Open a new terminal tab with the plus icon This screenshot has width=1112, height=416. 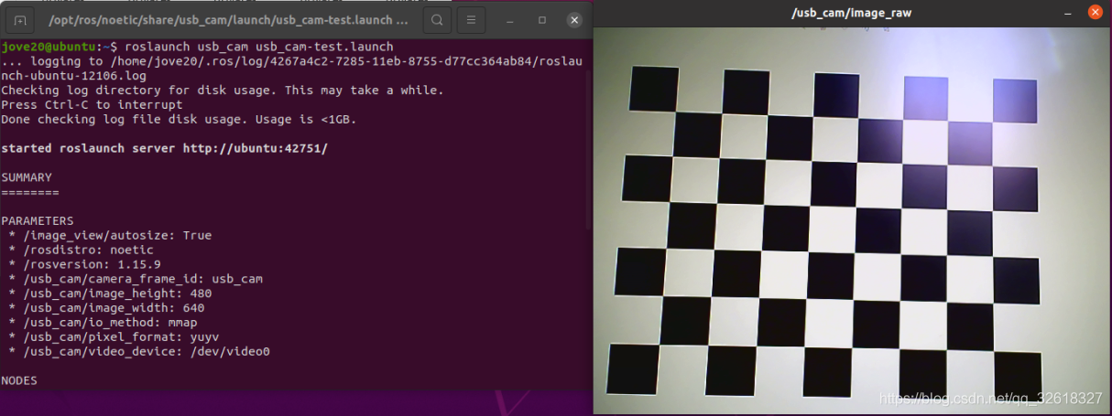[20, 19]
